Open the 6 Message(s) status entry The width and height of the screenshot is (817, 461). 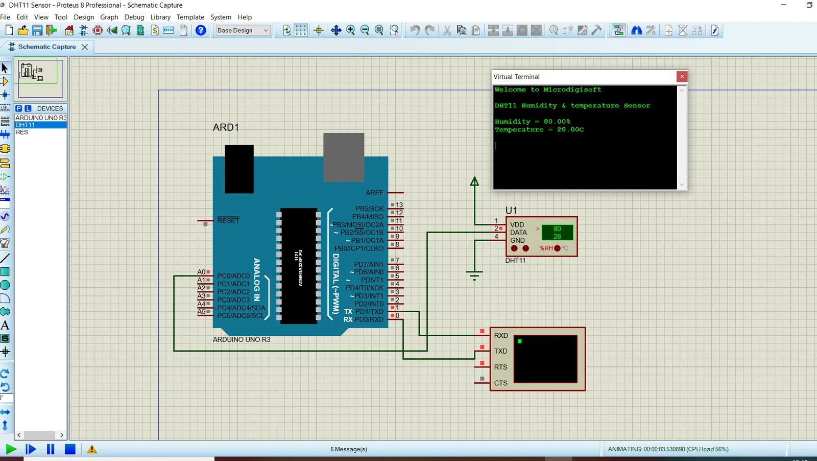point(349,449)
